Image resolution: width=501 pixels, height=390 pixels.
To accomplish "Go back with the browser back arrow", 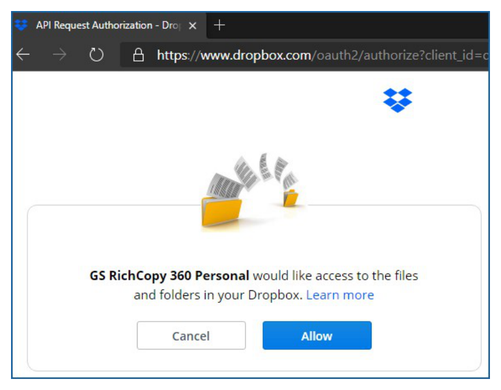I will click(x=23, y=55).
